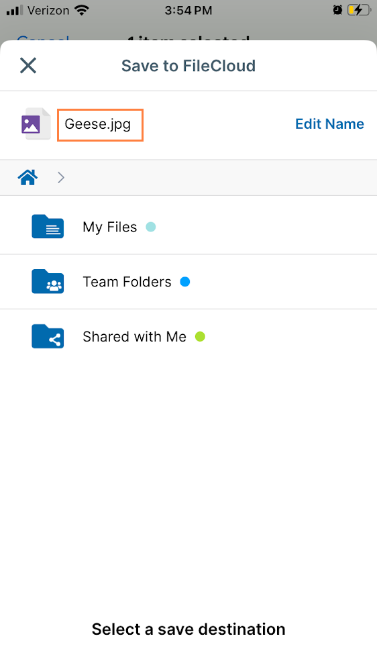Open the Team Folders folder icon
377x671 pixels.
pyautogui.click(x=48, y=281)
